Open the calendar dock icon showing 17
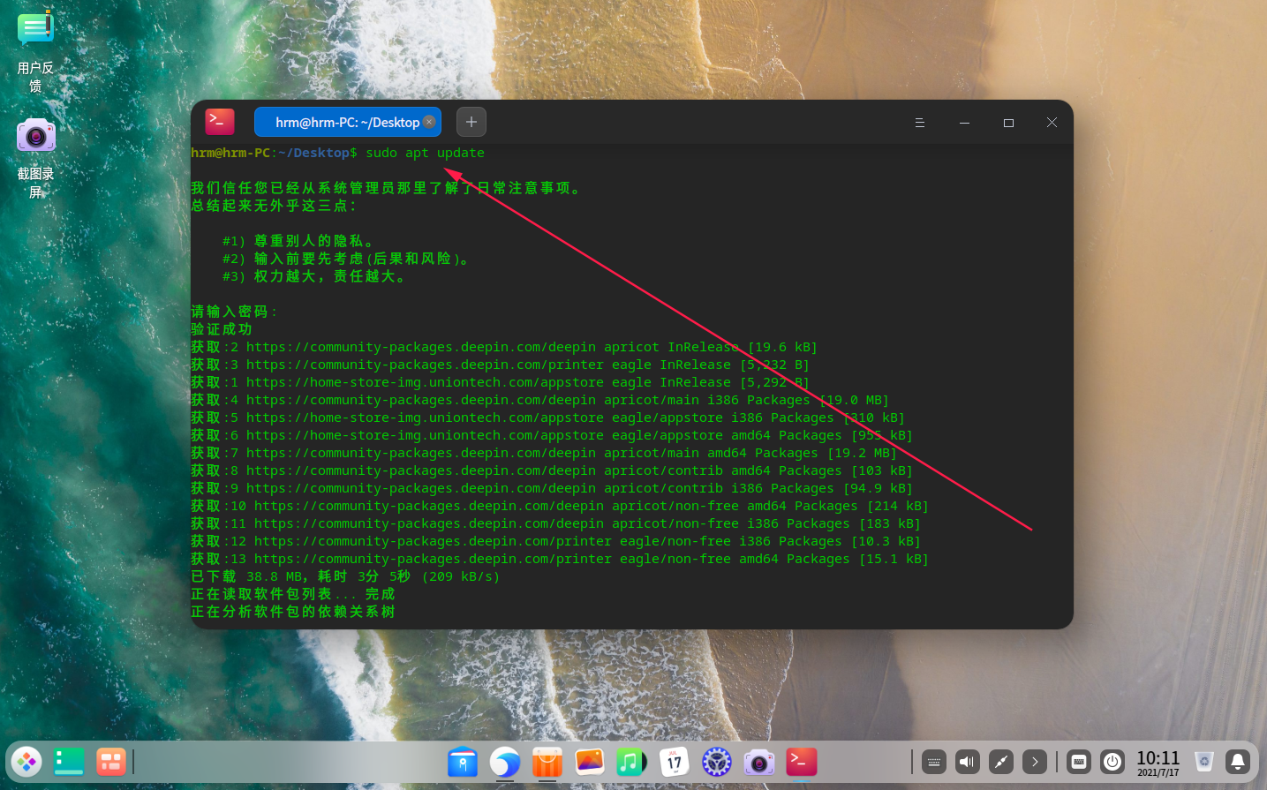1267x790 pixels. 674,762
